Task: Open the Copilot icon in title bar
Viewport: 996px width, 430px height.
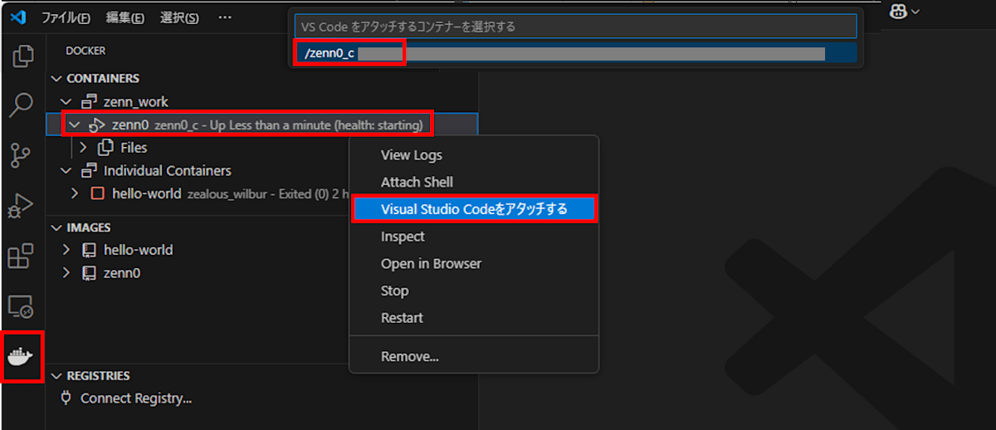Action: point(897,12)
